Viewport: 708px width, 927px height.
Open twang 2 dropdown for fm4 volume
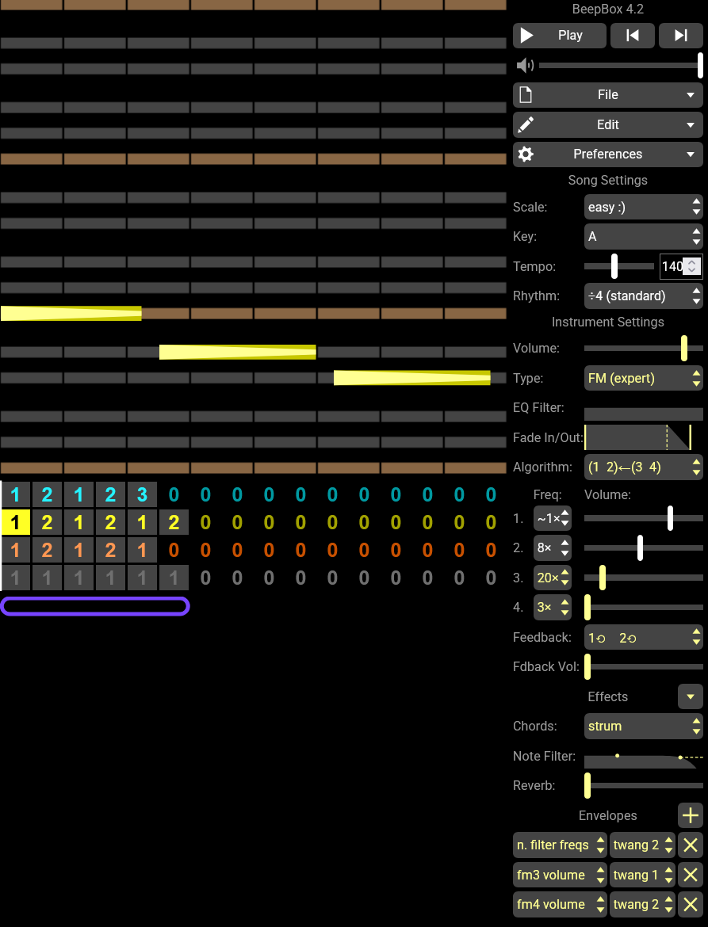642,905
